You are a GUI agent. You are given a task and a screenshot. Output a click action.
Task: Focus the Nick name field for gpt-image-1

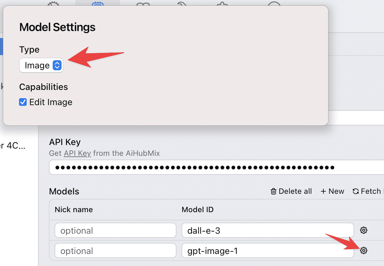point(115,251)
